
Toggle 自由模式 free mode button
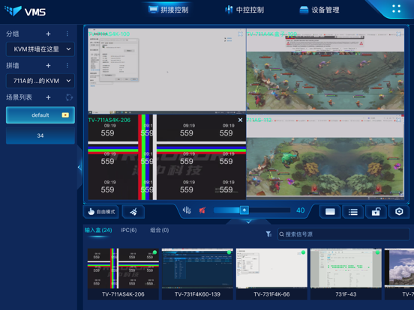pyautogui.click(x=101, y=212)
